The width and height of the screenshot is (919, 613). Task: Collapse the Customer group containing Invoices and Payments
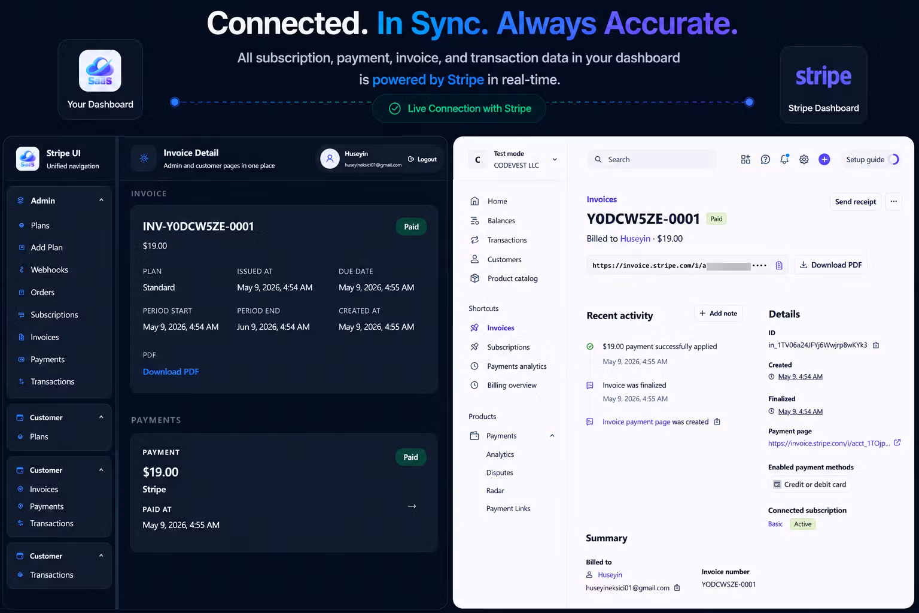[x=101, y=470]
